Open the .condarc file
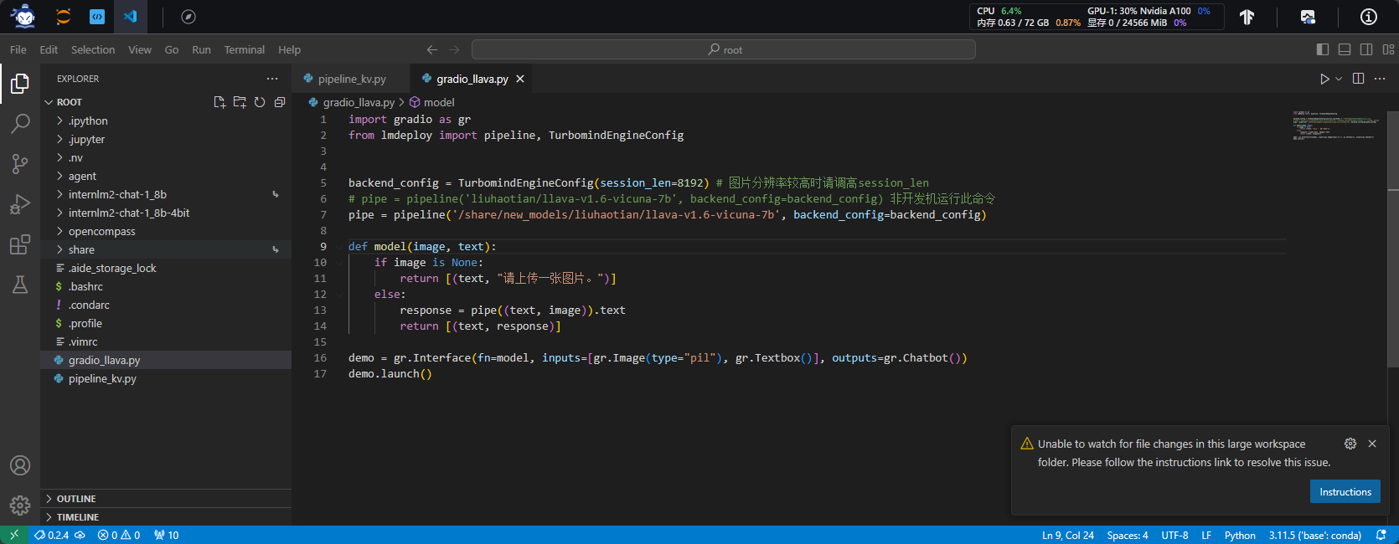Image resolution: width=1399 pixels, height=544 pixels. pos(166,305)
